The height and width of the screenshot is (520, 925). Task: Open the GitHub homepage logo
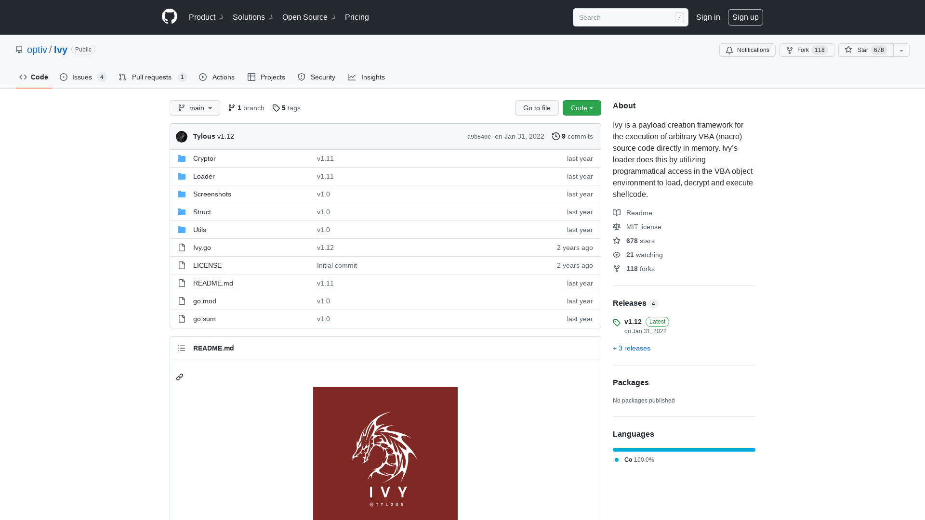pos(170,17)
